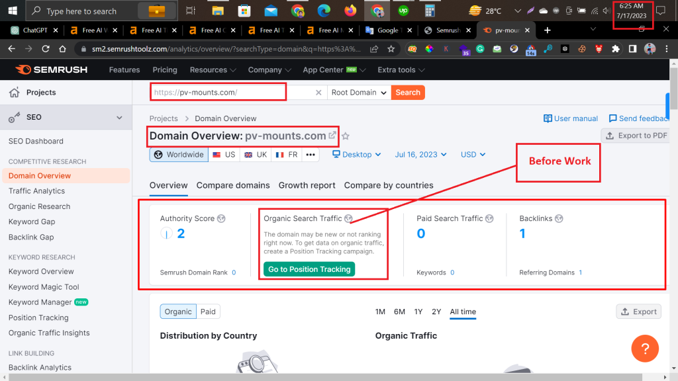Go back with browser back arrow
The width and height of the screenshot is (678, 381).
[x=12, y=49]
